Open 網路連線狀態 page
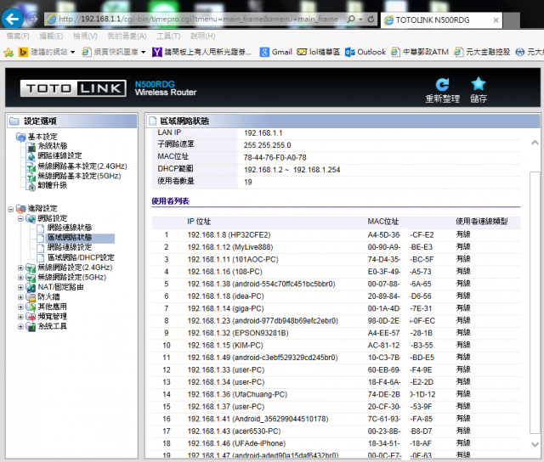 (x=70, y=228)
